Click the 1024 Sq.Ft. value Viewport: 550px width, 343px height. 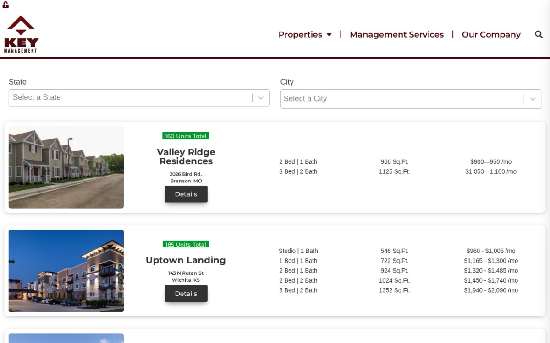coord(395,280)
